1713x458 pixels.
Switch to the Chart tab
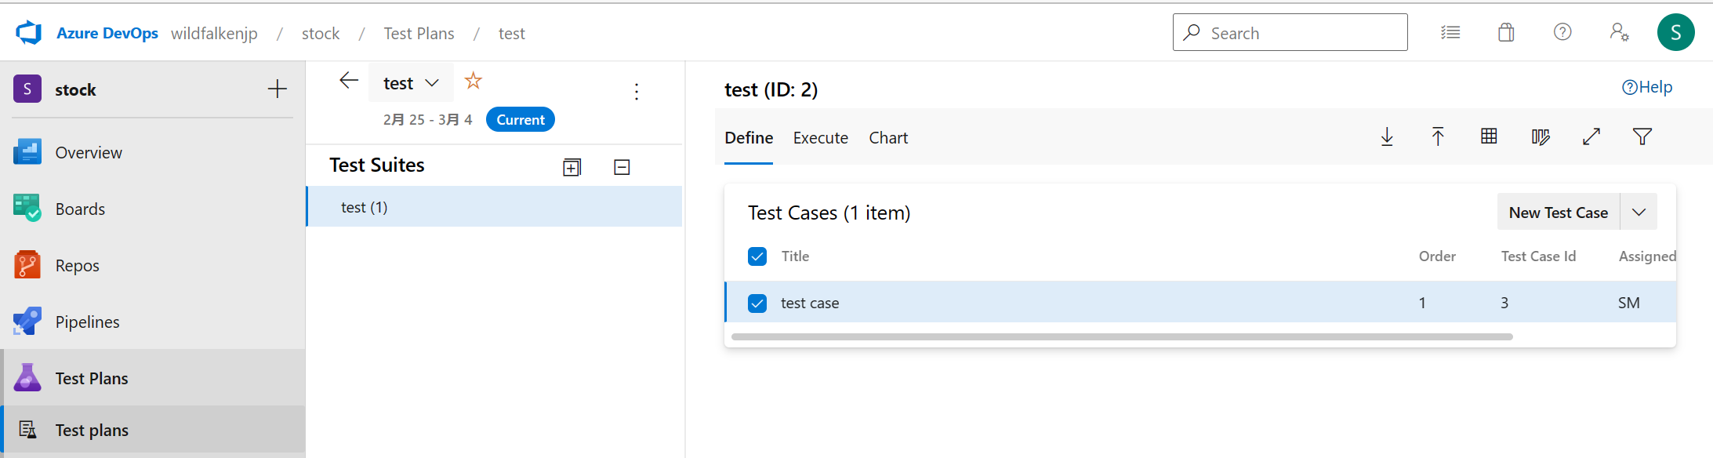(x=888, y=138)
